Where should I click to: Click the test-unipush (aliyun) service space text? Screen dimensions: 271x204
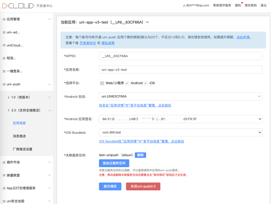click(116, 155)
